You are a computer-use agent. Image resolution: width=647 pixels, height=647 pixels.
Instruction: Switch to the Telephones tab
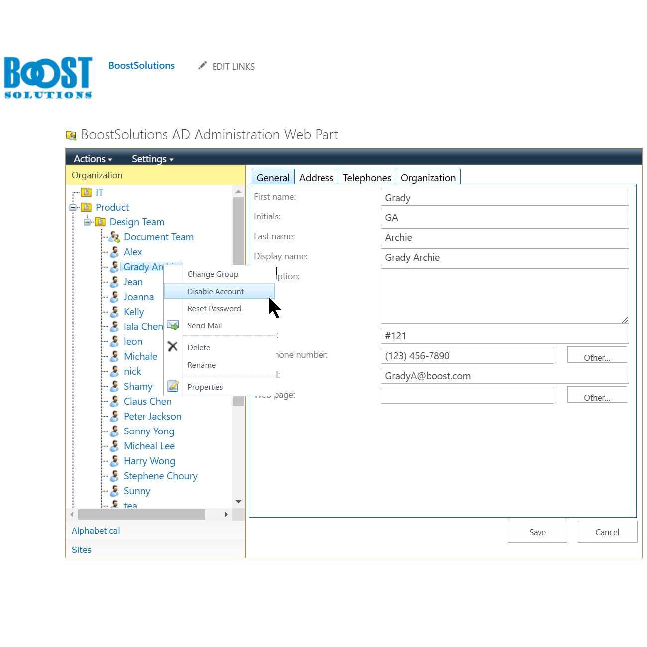click(367, 177)
